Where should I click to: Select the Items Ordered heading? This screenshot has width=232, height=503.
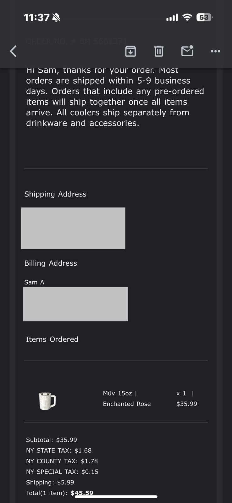52,340
